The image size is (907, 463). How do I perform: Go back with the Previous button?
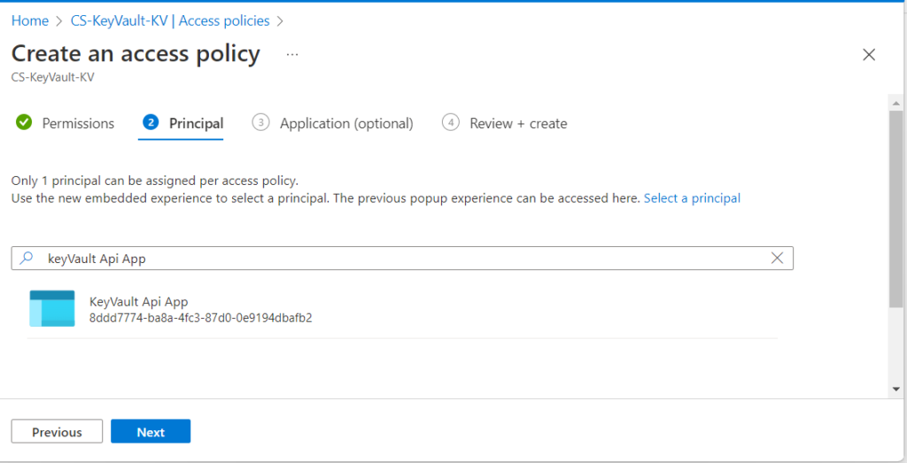click(x=58, y=432)
